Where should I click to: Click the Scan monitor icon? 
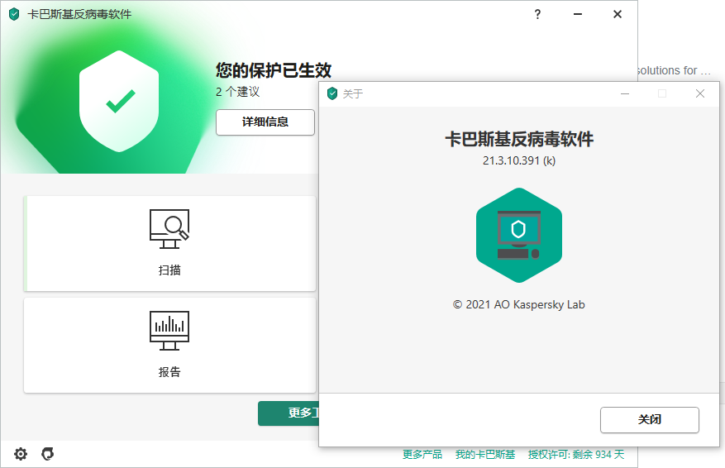click(x=169, y=229)
